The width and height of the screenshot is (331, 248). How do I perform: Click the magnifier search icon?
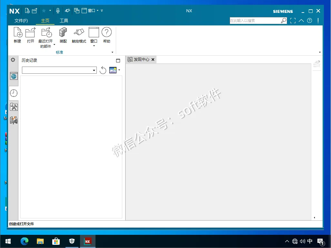point(284,20)
